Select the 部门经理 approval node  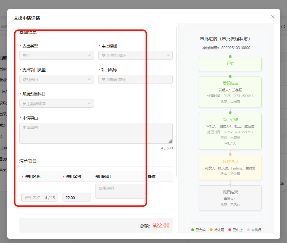click(230, 131)
